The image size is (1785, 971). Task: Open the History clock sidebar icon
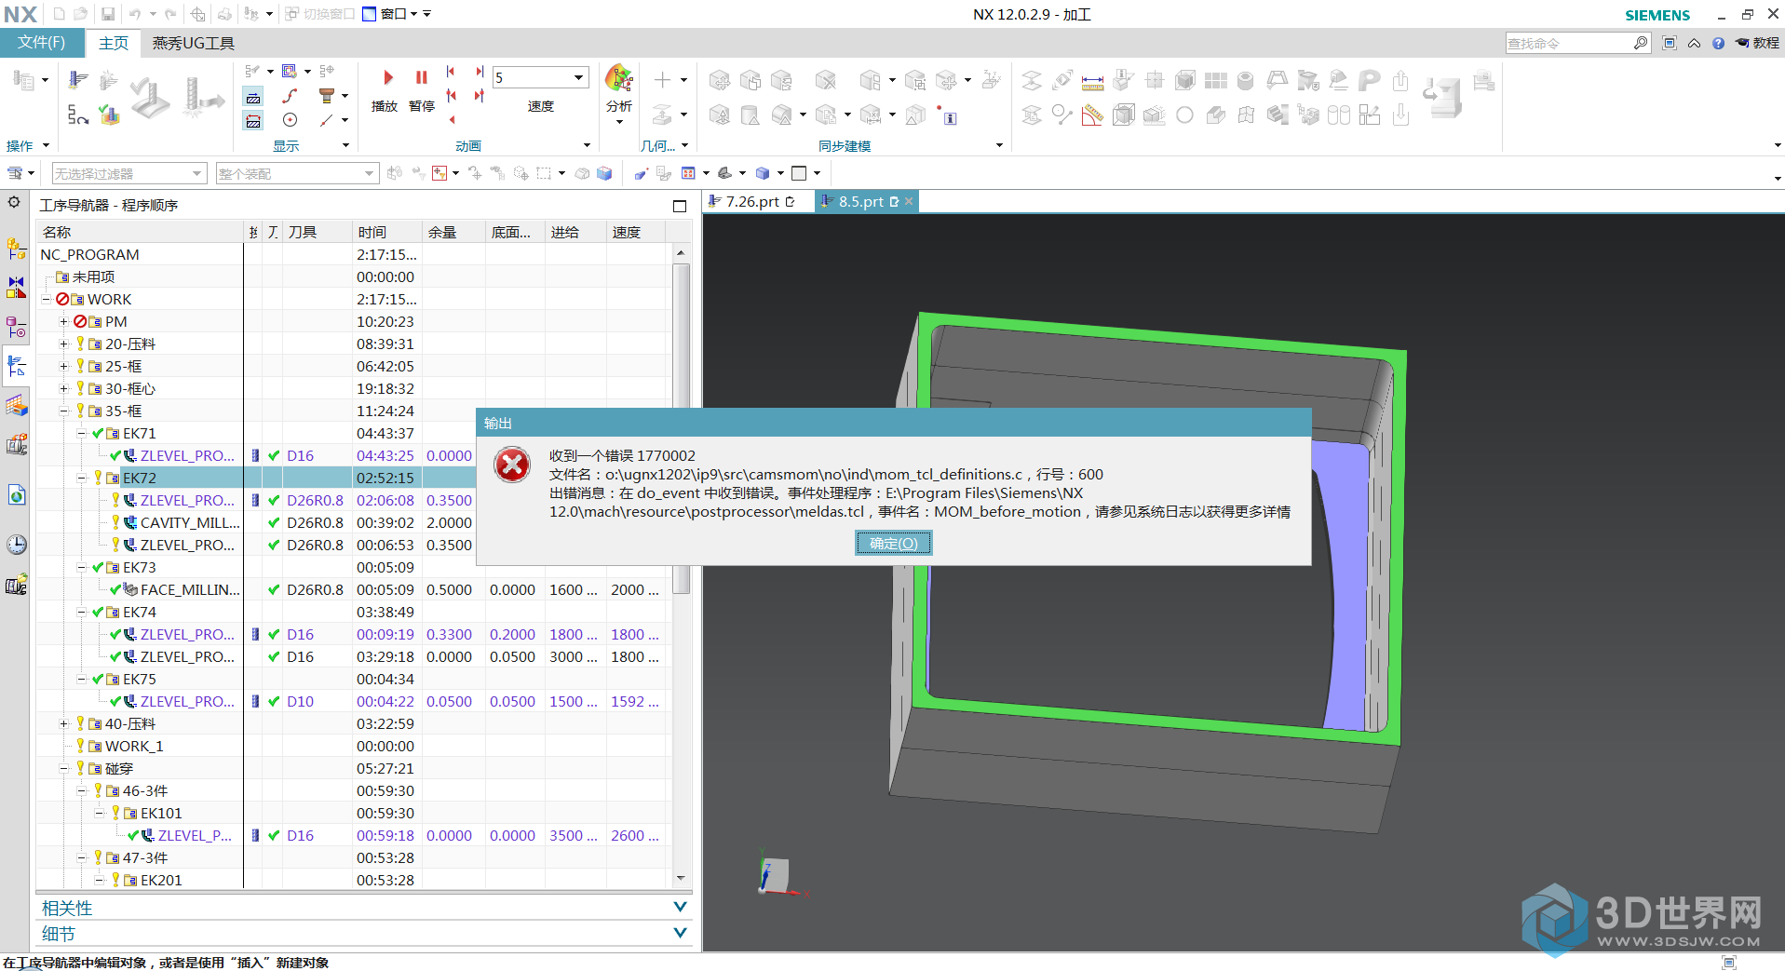17,545
